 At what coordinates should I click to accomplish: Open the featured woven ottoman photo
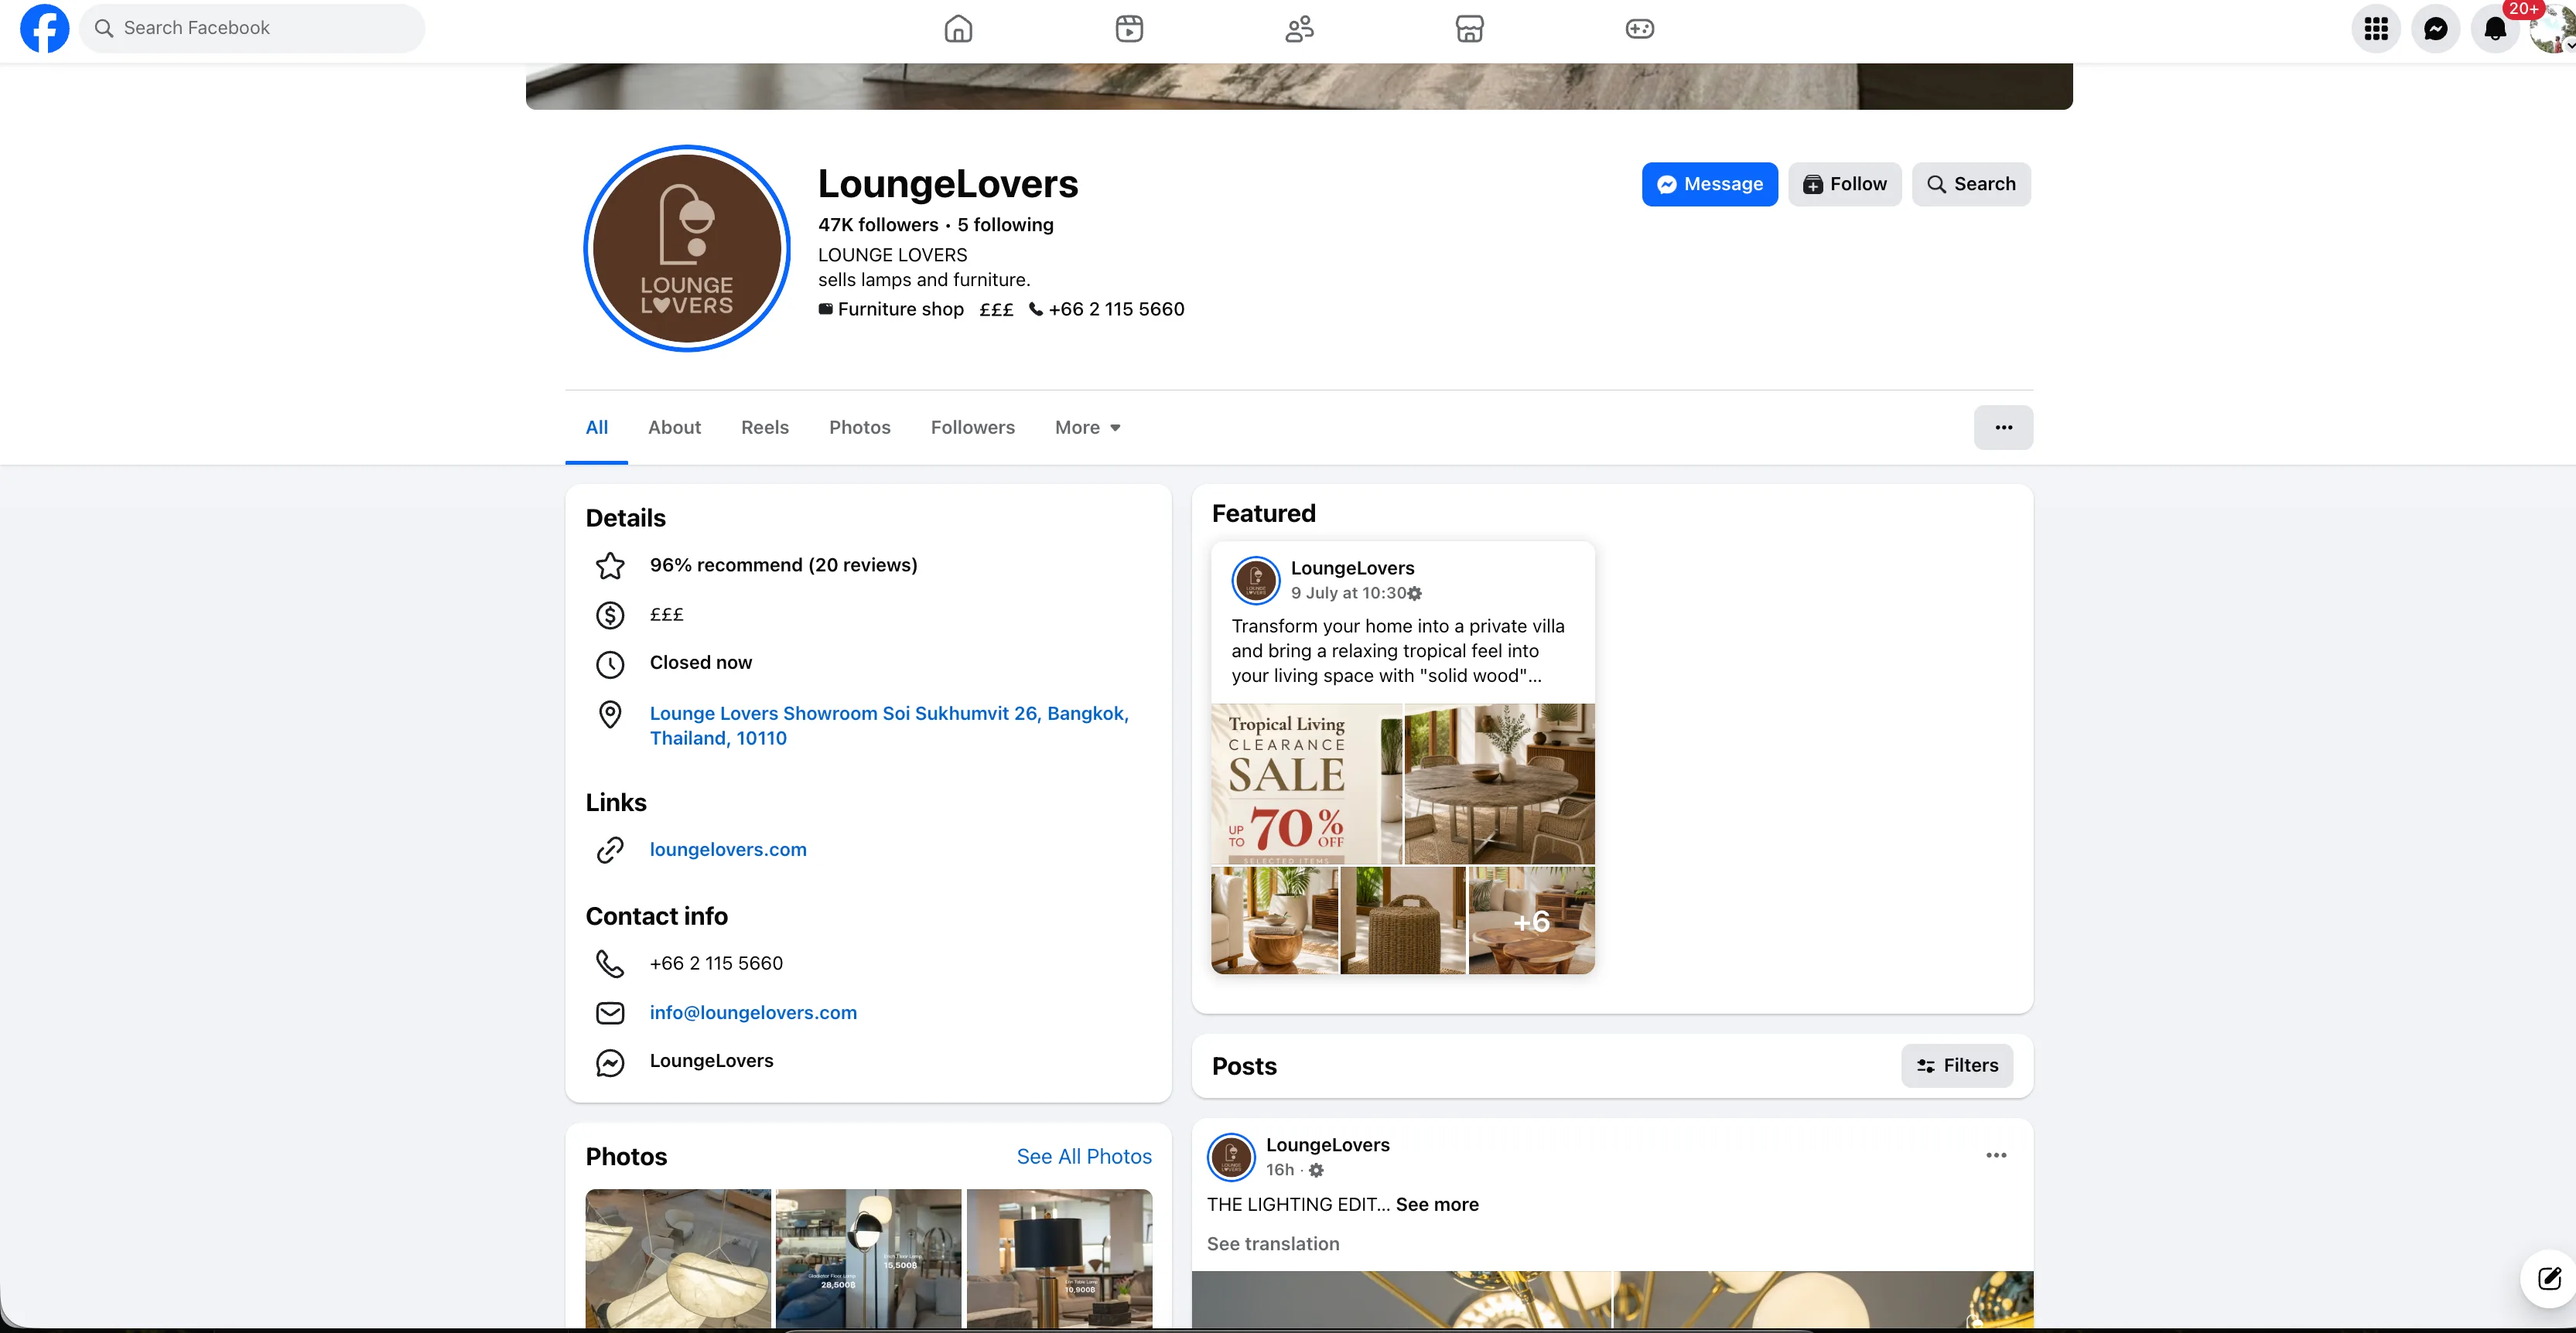[1403, 920]
